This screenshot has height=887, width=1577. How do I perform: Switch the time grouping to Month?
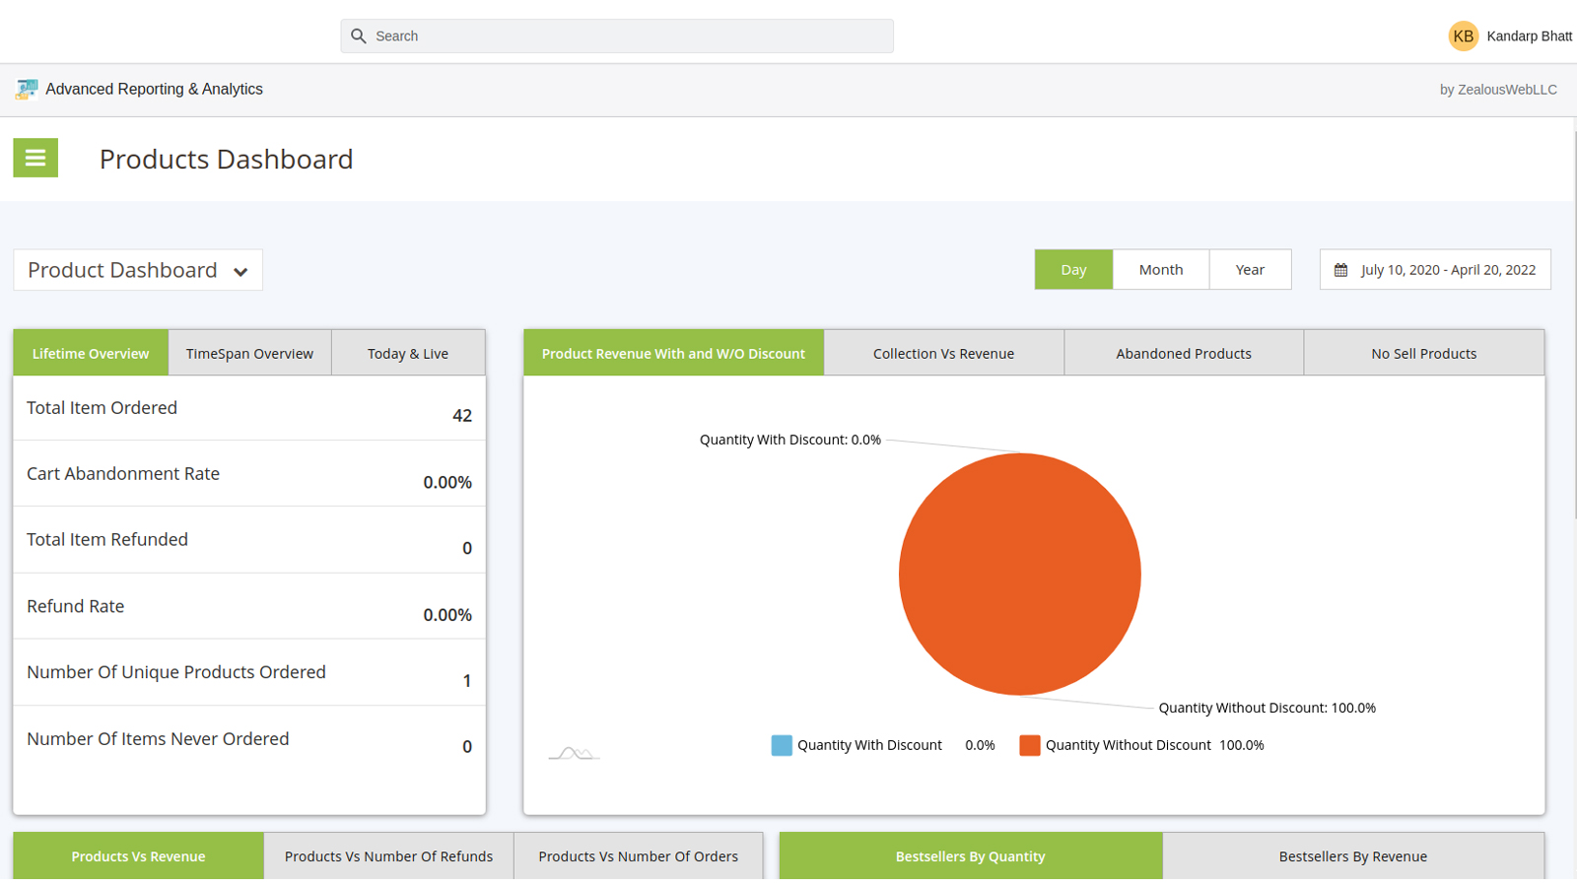(1160, 270)
